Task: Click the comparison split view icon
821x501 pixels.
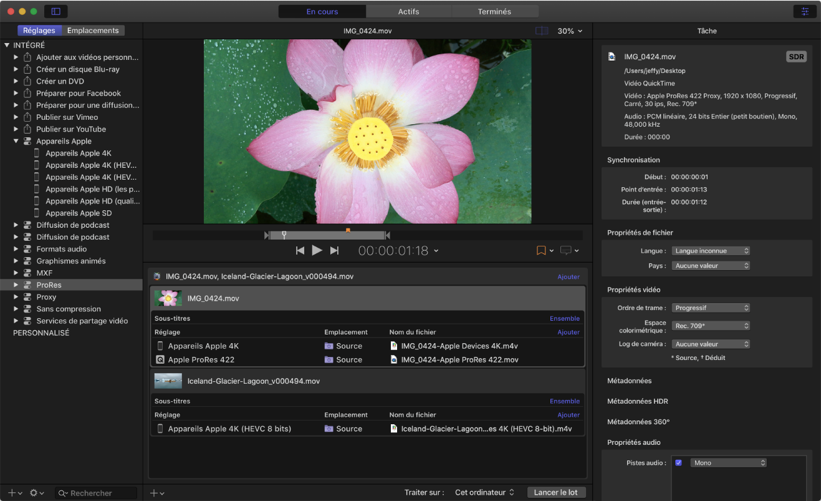Action: pos(542,31)
